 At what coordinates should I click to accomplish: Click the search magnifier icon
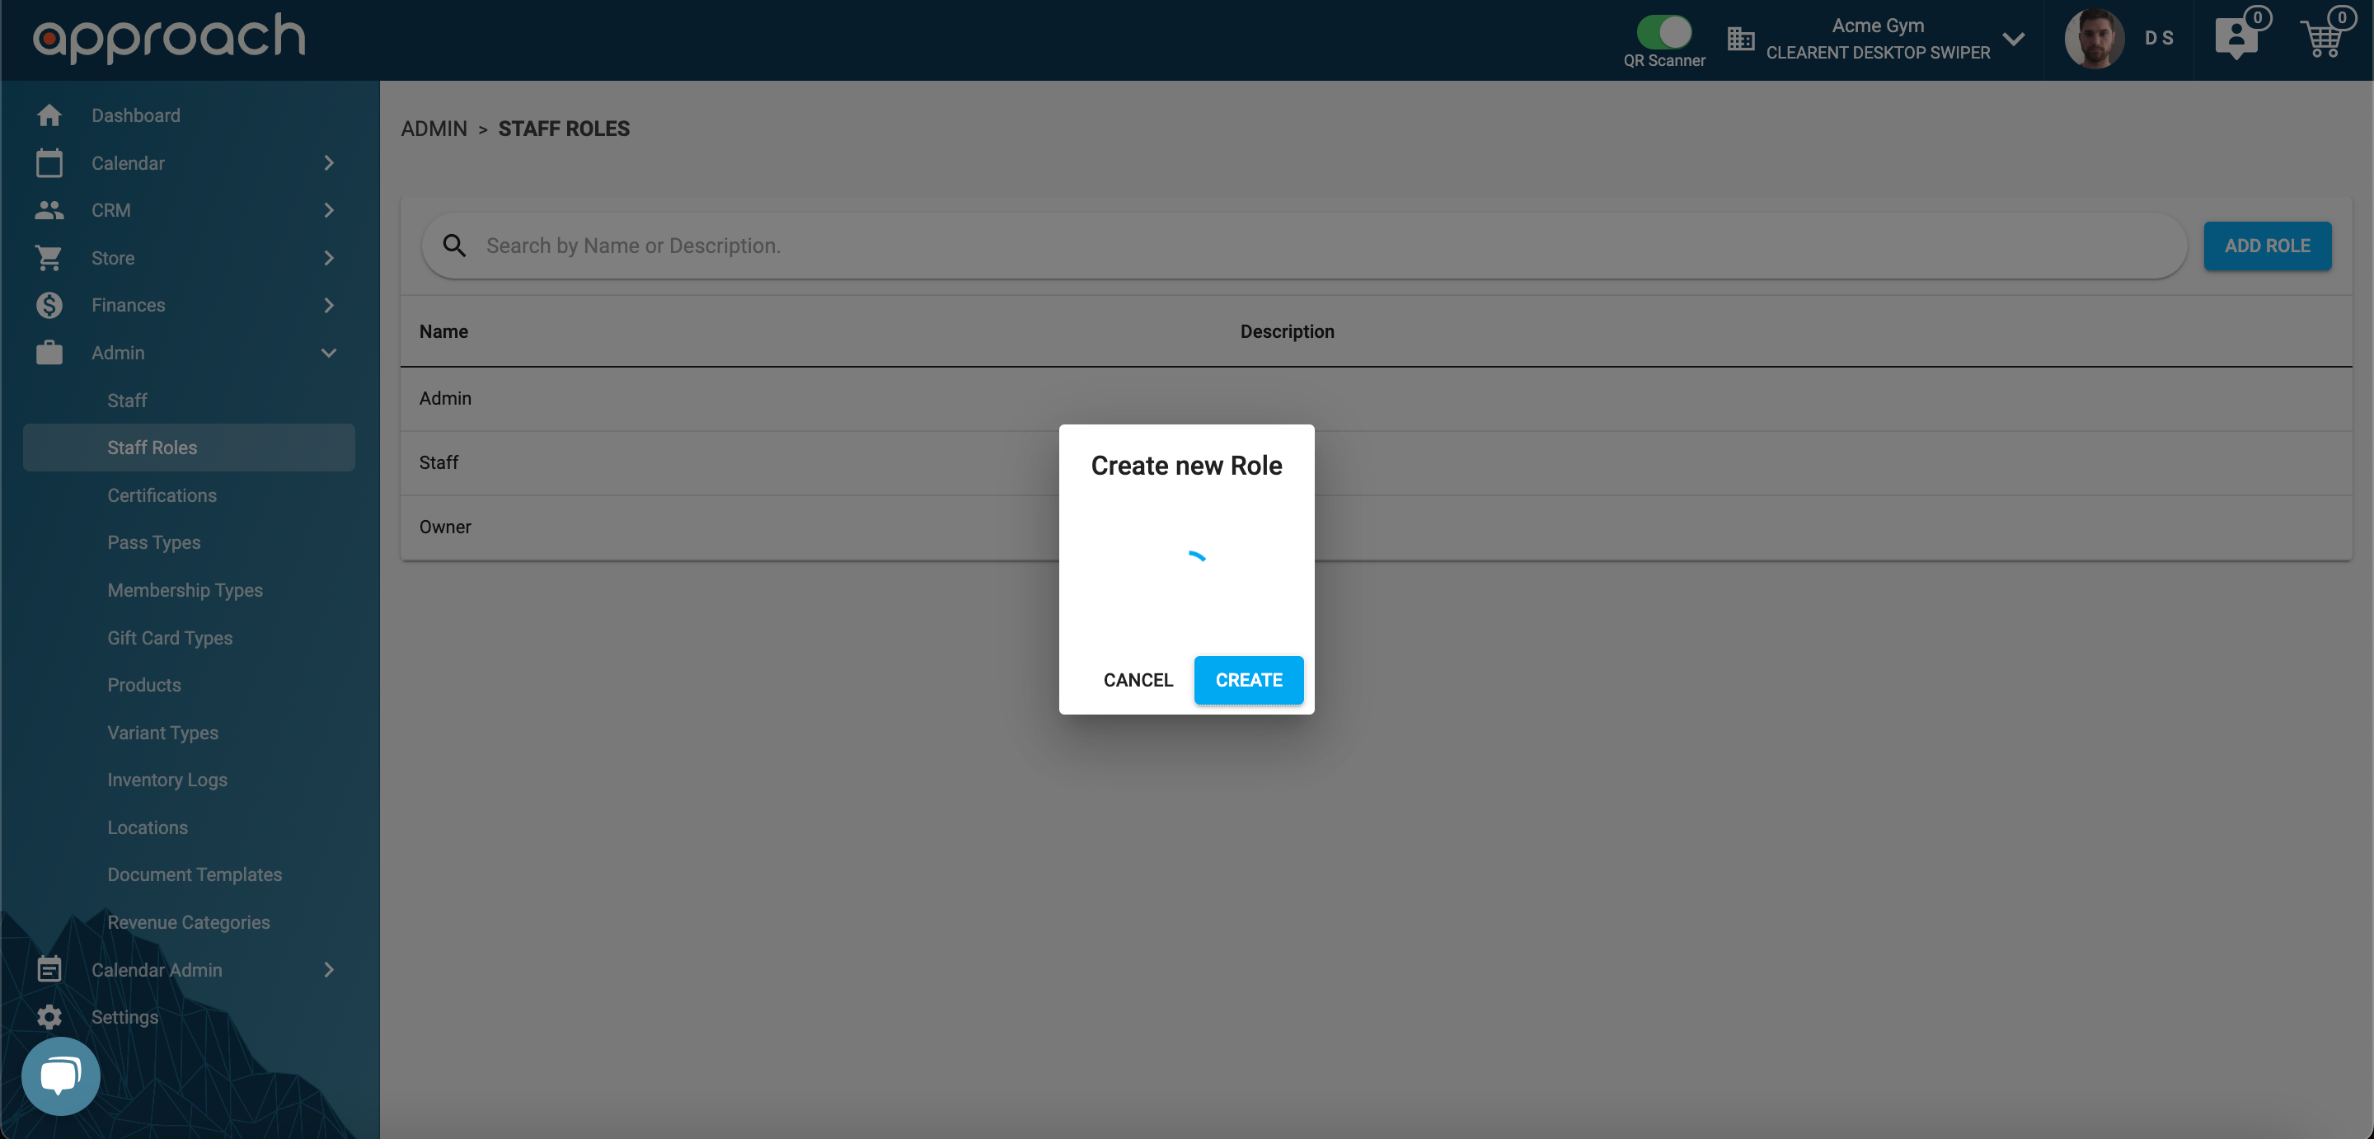454,245
